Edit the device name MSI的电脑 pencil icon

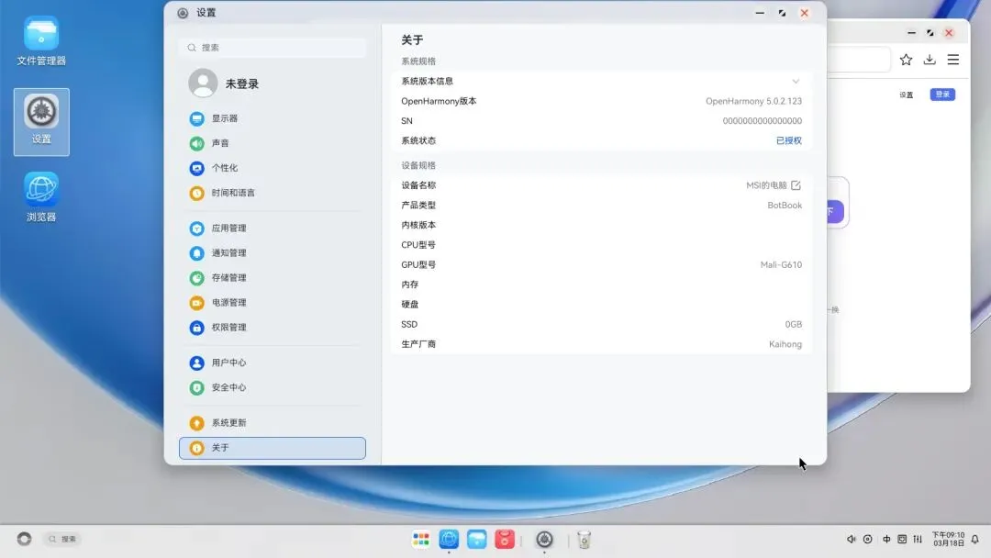796,185
